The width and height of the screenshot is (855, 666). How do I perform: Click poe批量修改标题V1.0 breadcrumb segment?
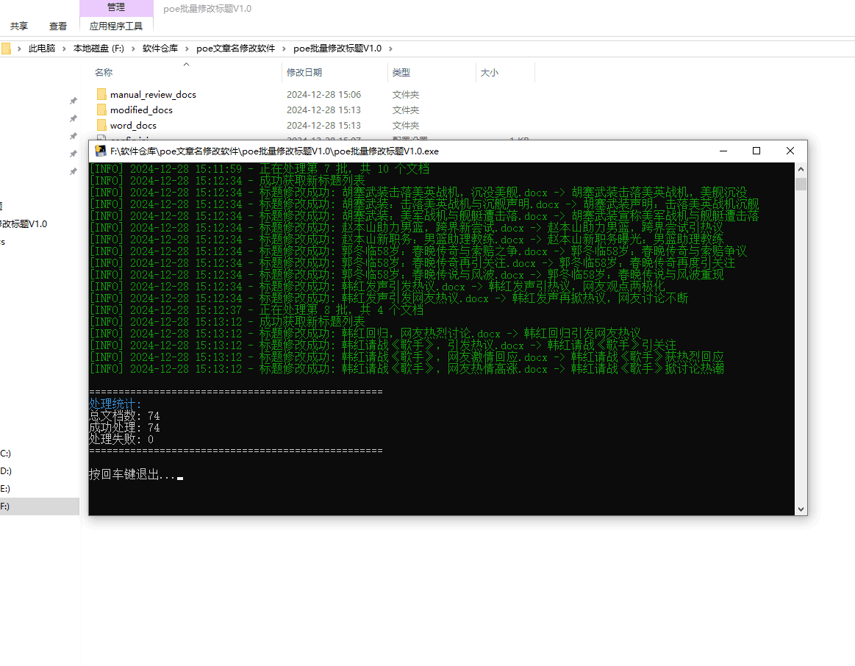pyautogui.click(x=337, y=49)
